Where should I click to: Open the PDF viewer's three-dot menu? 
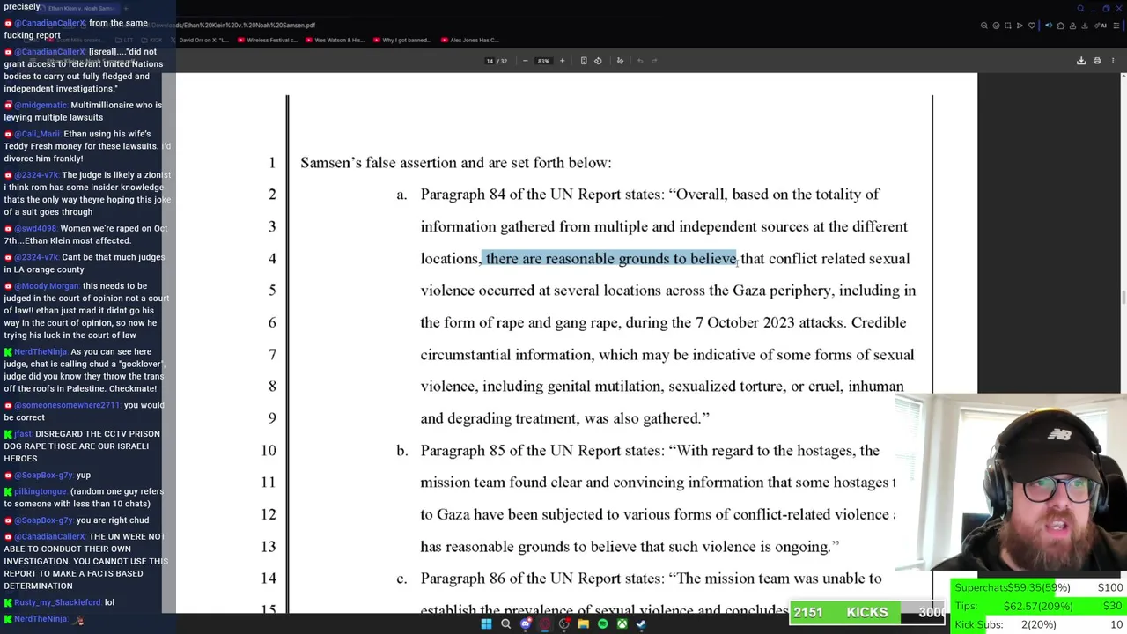1113,61
